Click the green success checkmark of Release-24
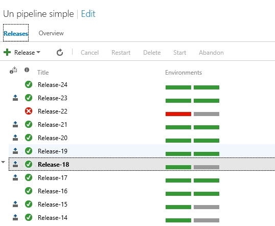The width and height of the screenshot is (275, 226). [x=29, y=84]
